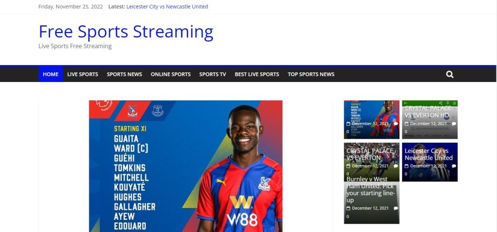
Task: Click comment bubble on Leicester City vs Newcastle card
Action: pos(454,166)
